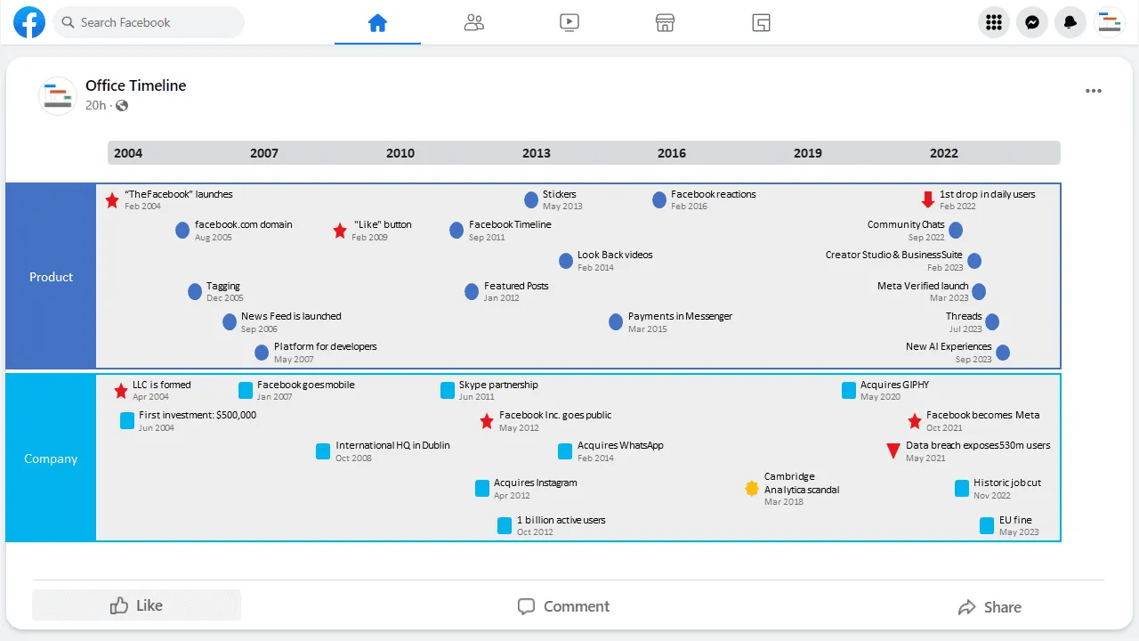Click the globe privacy icon on the post

click(x=121, y=106)
